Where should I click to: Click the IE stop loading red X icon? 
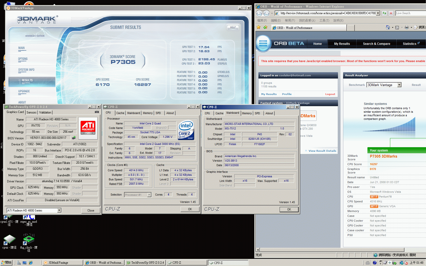[x=391, y=13]
